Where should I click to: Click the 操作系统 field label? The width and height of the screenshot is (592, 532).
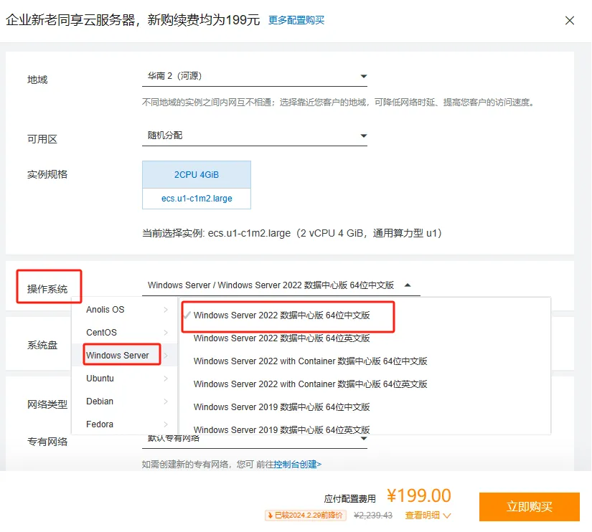point(47,290)
